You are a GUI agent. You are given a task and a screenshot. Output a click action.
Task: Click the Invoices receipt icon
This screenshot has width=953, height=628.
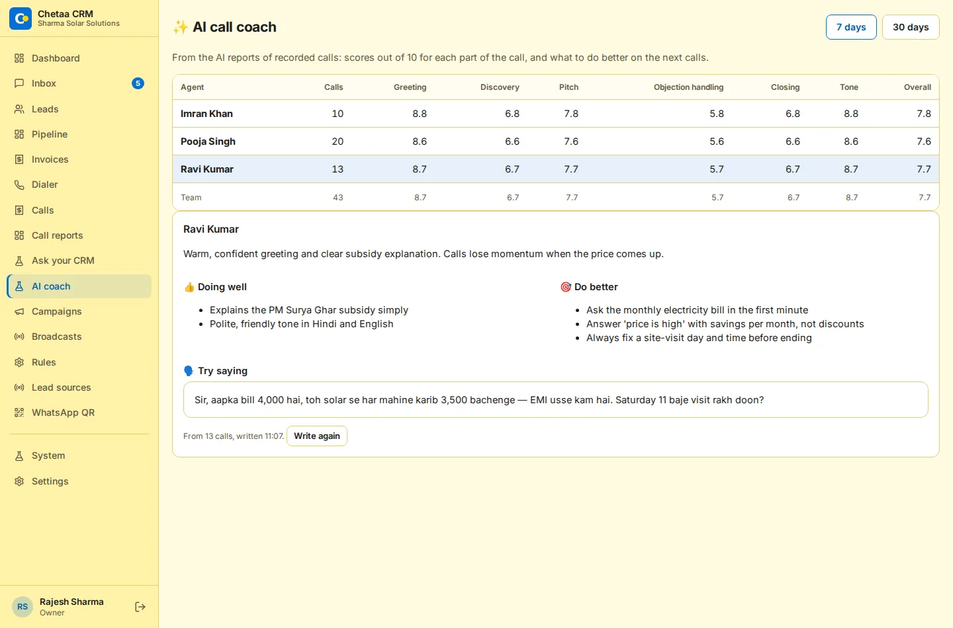pyautogui.click(x=19, y=159)
